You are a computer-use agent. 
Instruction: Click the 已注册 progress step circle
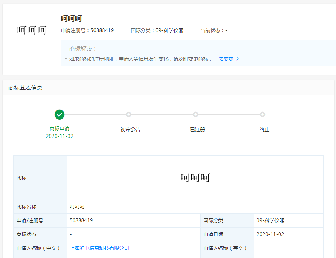195,115
